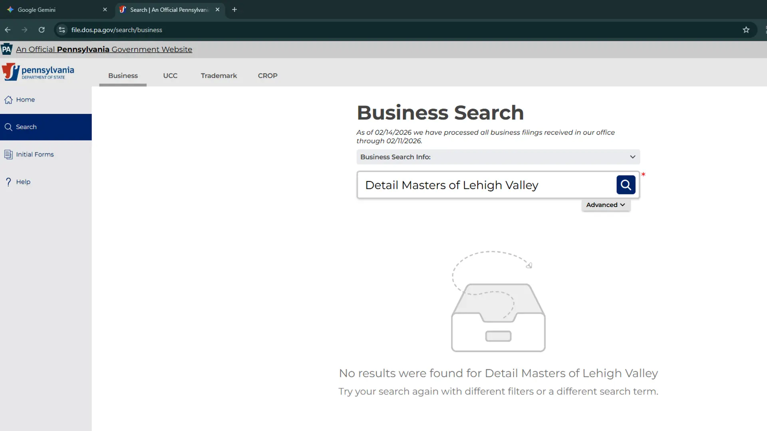767x431 pixels.
Task: Switch to the Google Gemini browser tab
Action: click(x=52, y=10)
